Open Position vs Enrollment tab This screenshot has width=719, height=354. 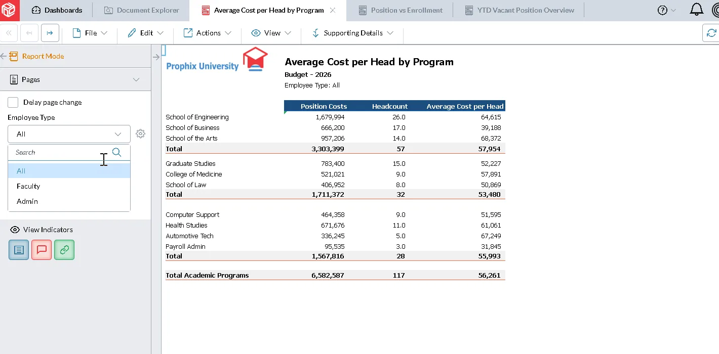click(x=400, y=10)
